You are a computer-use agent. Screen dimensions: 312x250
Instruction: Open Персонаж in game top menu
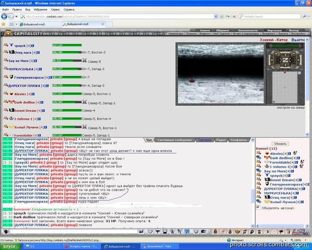275,30
